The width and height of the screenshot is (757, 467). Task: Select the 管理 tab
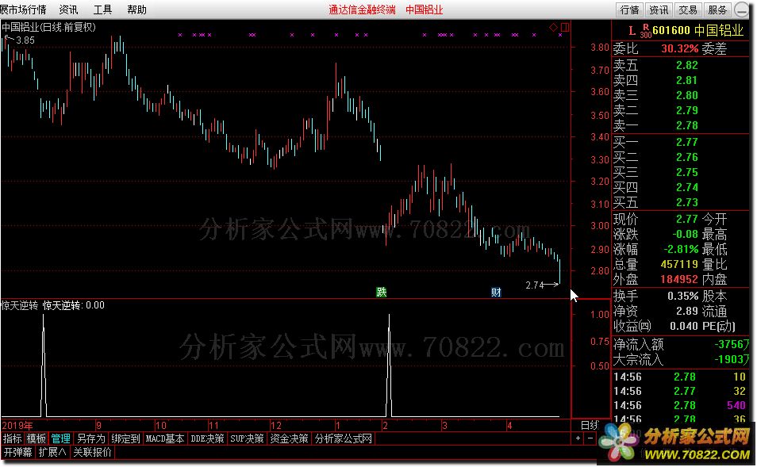point(61,438)
